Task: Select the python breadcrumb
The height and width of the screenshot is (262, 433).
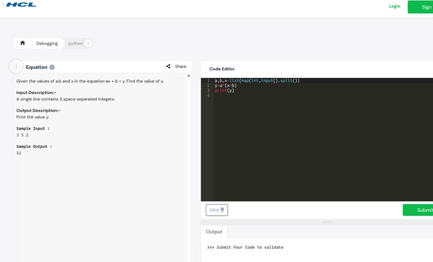Action: (x=76, y=43)
